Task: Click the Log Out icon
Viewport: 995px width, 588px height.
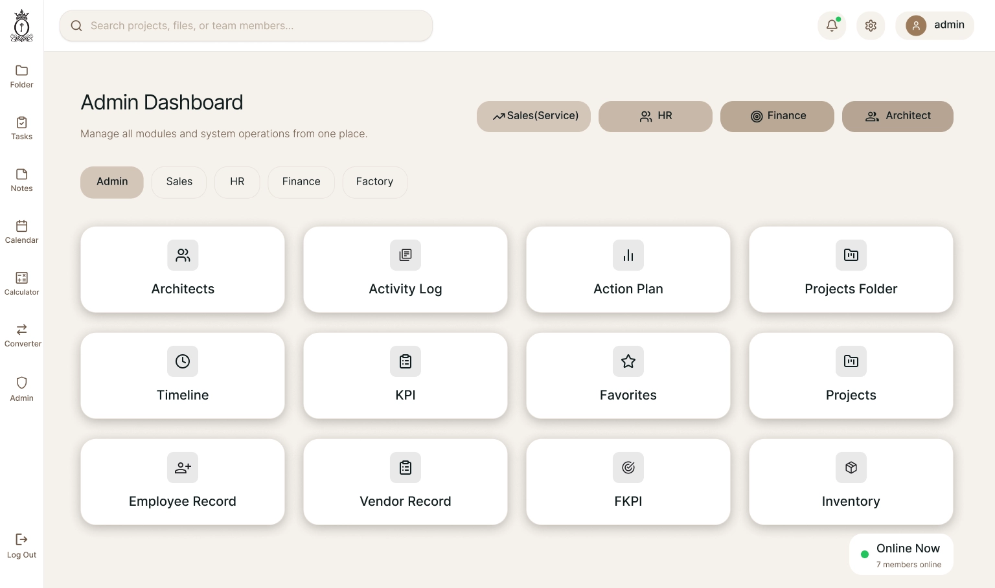Action: [x=21, y=539]
